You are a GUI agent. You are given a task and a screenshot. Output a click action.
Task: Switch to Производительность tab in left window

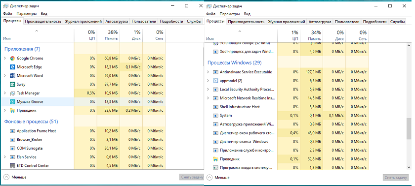[43, 22]
